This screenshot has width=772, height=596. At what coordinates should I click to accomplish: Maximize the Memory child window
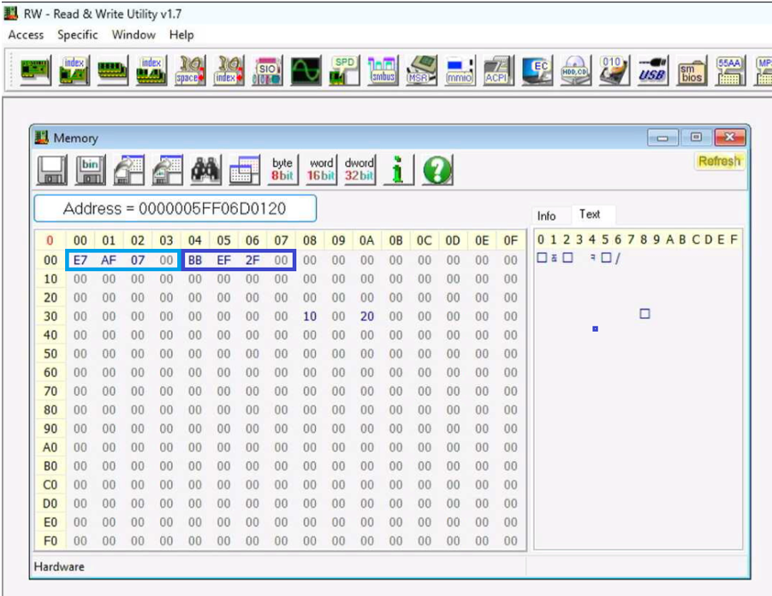(696, 138)
